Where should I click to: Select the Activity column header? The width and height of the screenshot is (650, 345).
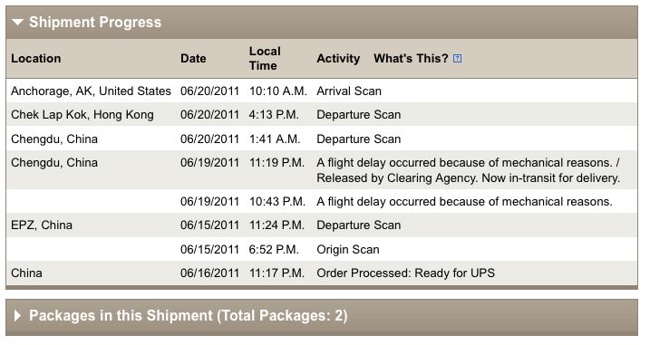338,58
